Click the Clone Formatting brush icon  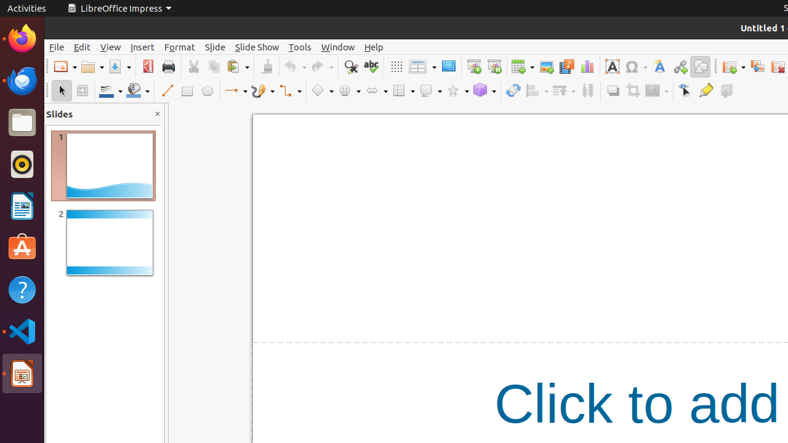tap(267, 66)
